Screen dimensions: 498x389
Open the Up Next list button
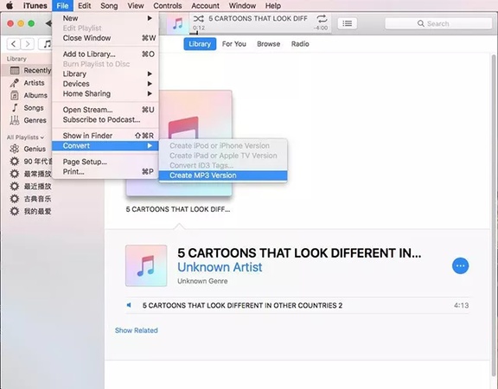[x=348, y=23]
